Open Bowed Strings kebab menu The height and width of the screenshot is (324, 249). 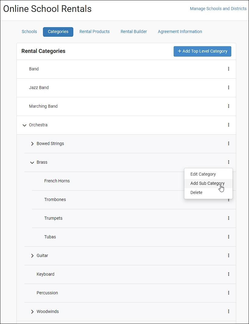(x=228, y=143)
